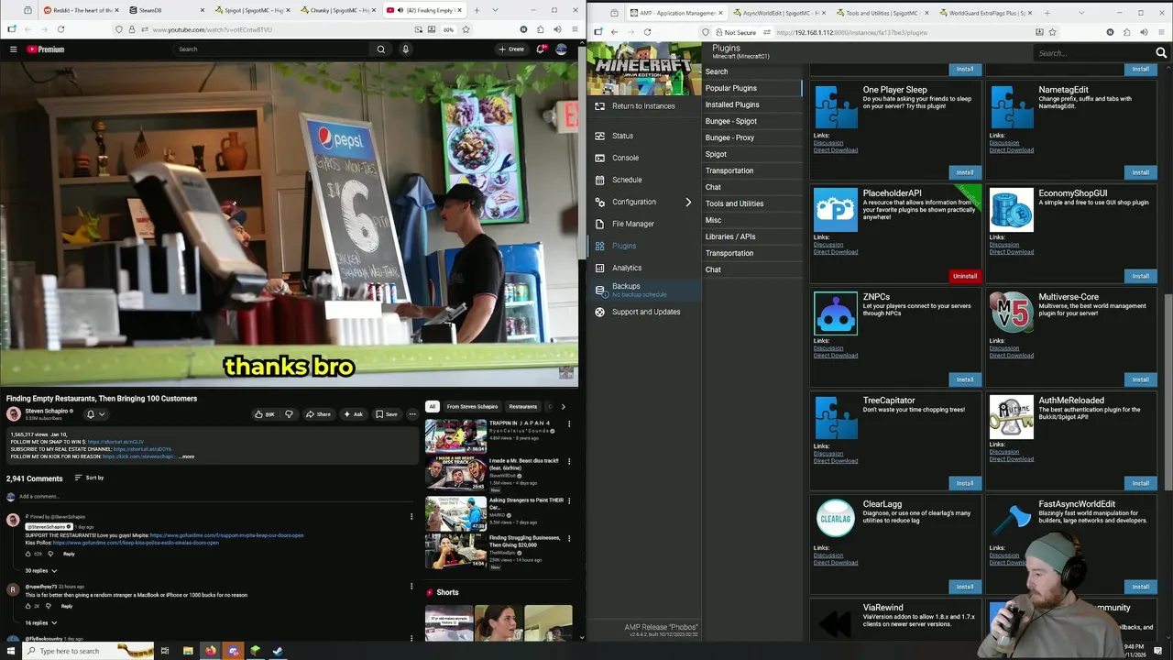
Task: Open Task View on the taskbar
Action: (x=165, y=651)
